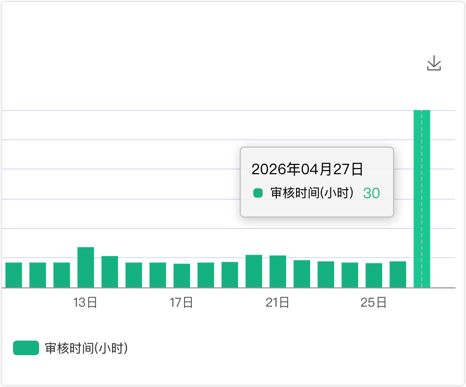
Task: Select the bar above the 13日 label
Action: pos(85,268)
